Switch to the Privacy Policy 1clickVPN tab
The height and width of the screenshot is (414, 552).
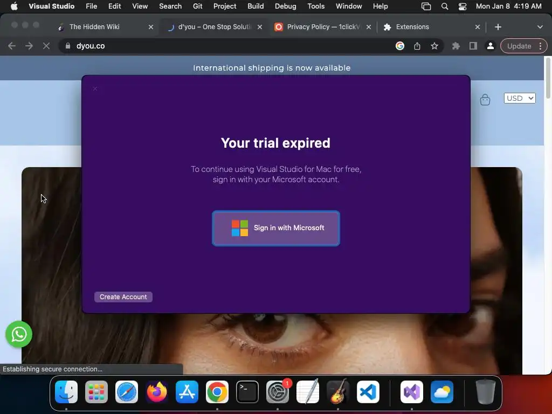(323, 27)
